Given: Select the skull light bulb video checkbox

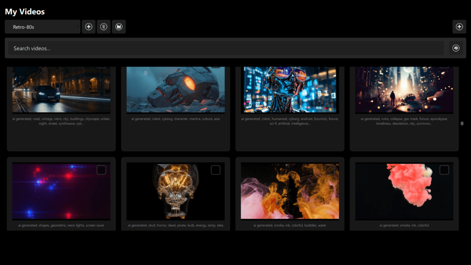Looking at the screenshot, I should pyautogui.click(x=215, y=170).
